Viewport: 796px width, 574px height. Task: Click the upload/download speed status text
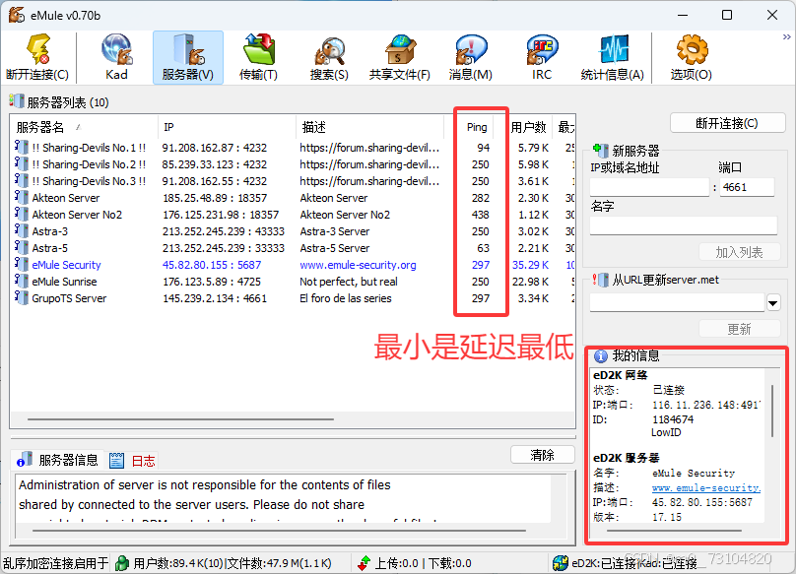[x=423, y=563]
